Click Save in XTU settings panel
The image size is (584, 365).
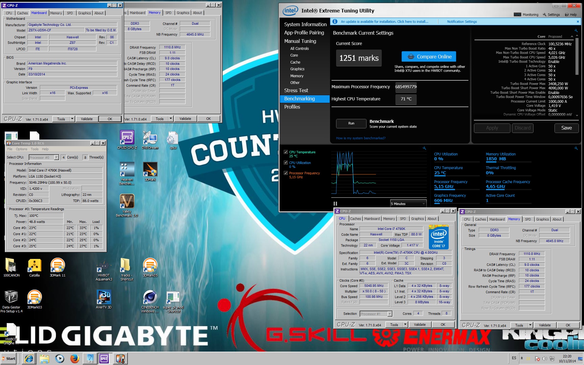pyautogui.click(x=566, y=128)
